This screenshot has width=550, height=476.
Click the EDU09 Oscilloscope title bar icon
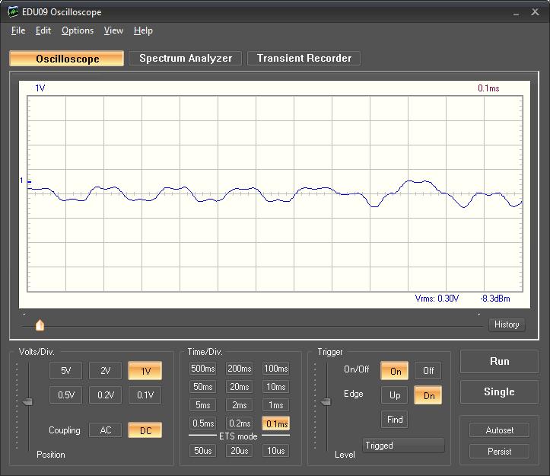[14, 12]
